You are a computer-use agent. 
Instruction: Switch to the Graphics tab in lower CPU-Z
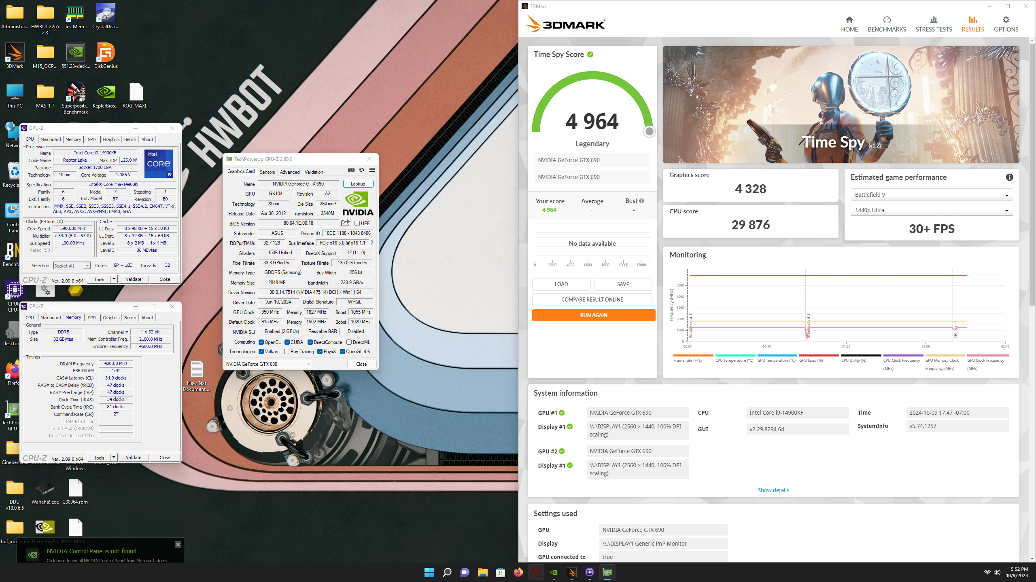pyautogui.click(x=111, y=318)
